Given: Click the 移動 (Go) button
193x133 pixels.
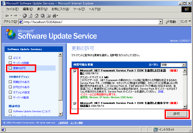Looking at the screenshot, I should pos(171,22).
